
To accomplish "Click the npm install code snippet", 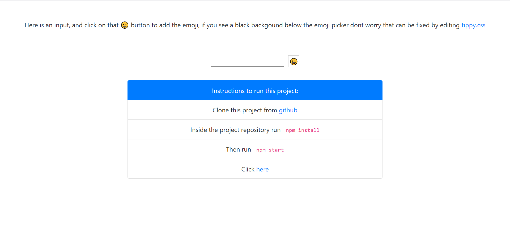I will tap(303, 130).
